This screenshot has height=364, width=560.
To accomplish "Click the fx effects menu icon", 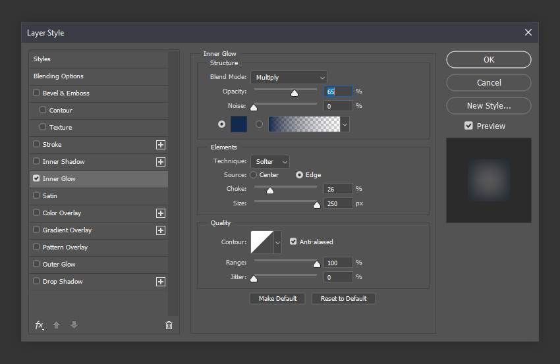I will click(40, 325).
